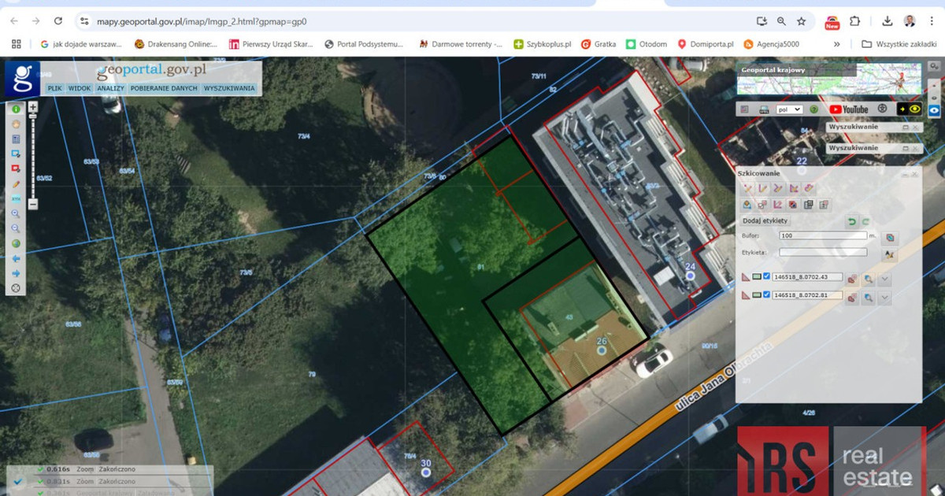Expand options for sketch 146518_8.0702.81

point(884,298)
